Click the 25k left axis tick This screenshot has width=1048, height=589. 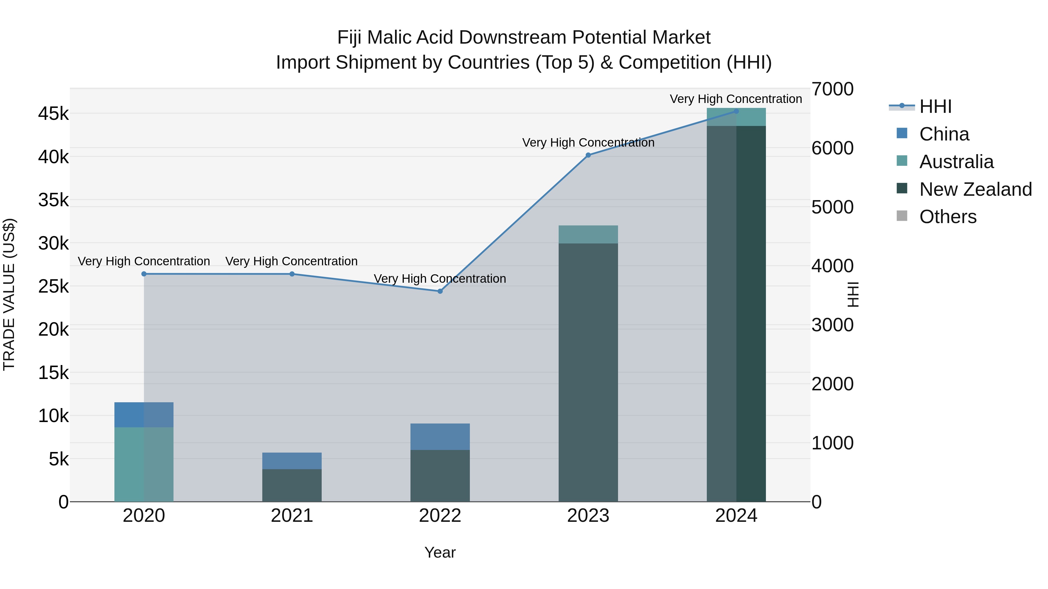54,287
